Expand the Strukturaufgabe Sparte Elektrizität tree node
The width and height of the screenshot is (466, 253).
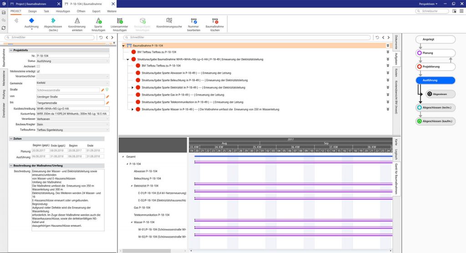point(133,87)
